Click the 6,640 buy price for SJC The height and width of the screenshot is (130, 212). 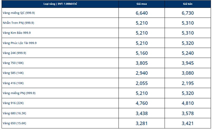(142, 13)
